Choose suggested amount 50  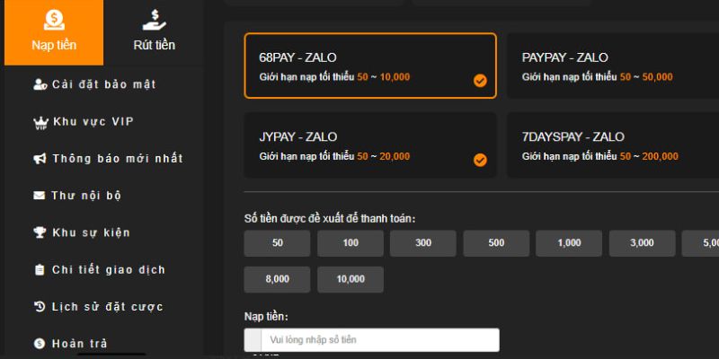pyautogui.click(x=277, y=243)
